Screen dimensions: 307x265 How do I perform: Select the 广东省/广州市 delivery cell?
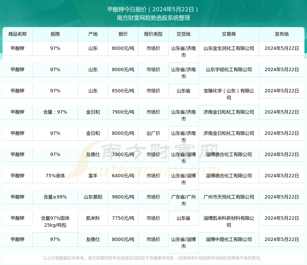(183, 200)
